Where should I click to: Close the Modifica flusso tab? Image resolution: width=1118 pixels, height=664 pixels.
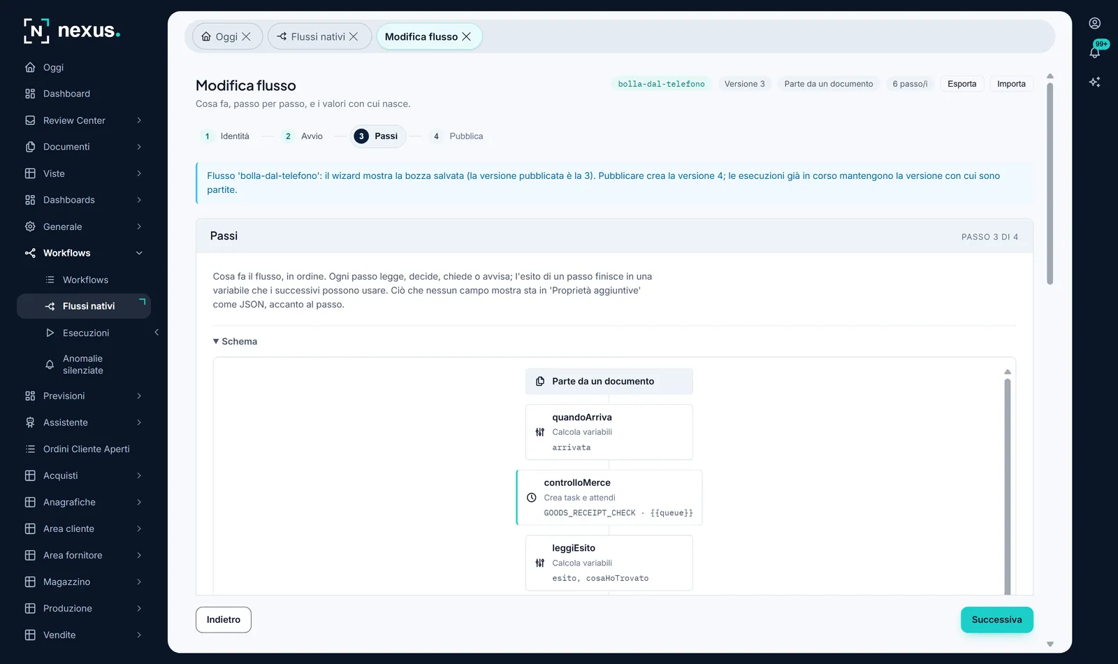tap(467, 36)
